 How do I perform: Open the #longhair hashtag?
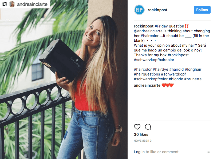click(193, 69)
